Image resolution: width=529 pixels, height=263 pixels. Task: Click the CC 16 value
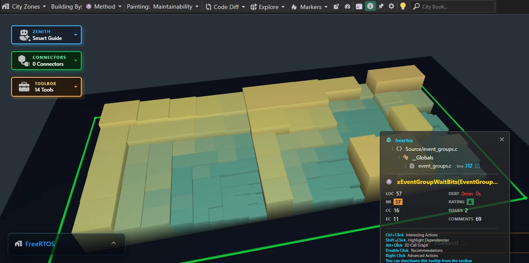[x=396, y=211]
